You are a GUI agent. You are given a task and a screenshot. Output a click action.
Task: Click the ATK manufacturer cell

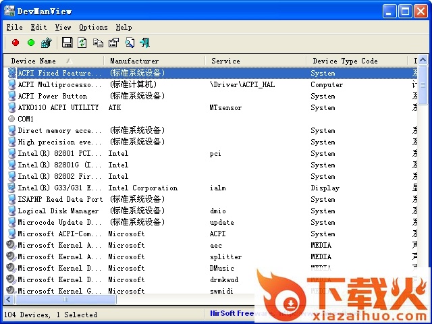point(115,107)
